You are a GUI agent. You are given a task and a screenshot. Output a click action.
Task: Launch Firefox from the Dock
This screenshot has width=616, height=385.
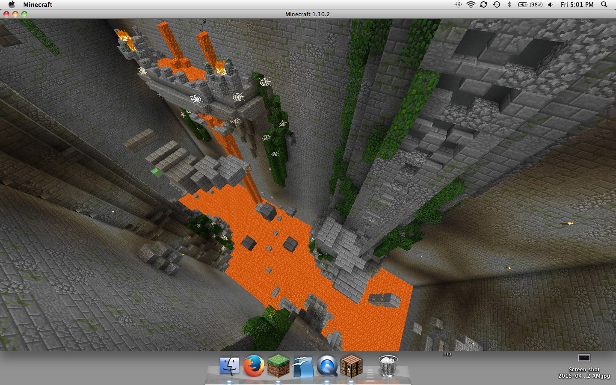(x=254, y=367)
